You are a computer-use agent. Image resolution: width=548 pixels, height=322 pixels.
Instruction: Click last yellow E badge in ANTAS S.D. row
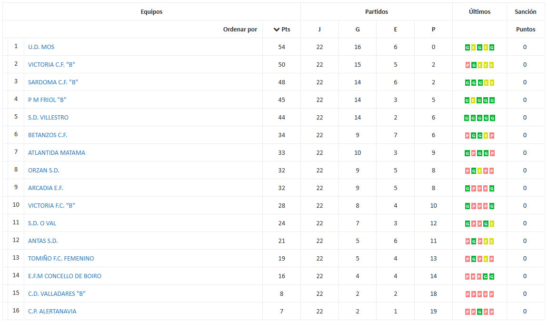click(x=491, y=241)
